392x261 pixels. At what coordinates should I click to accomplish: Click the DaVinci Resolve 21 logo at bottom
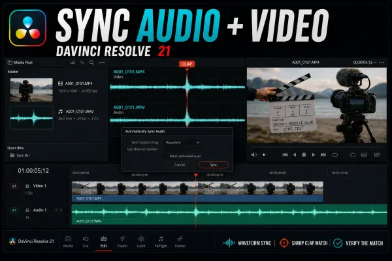pyautogui.click(x=12, y=241)
